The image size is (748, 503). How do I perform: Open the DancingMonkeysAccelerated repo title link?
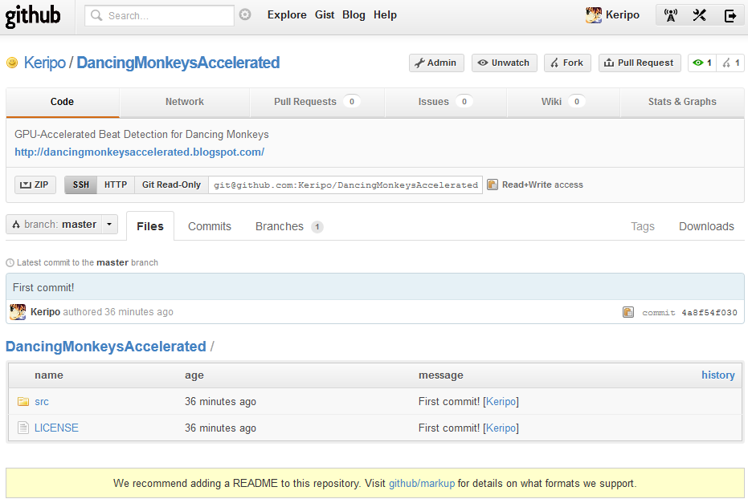tap(178, 63)
